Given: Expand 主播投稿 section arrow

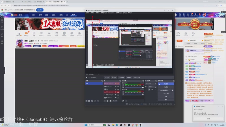Looking at the screenshot, I should [195, 41].
